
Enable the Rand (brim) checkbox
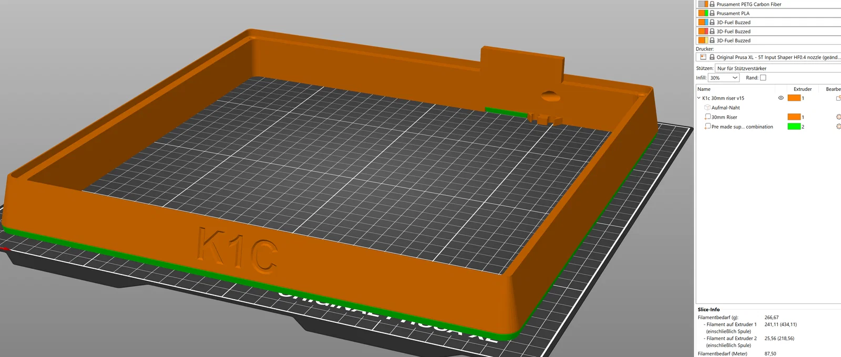[763, 78]
